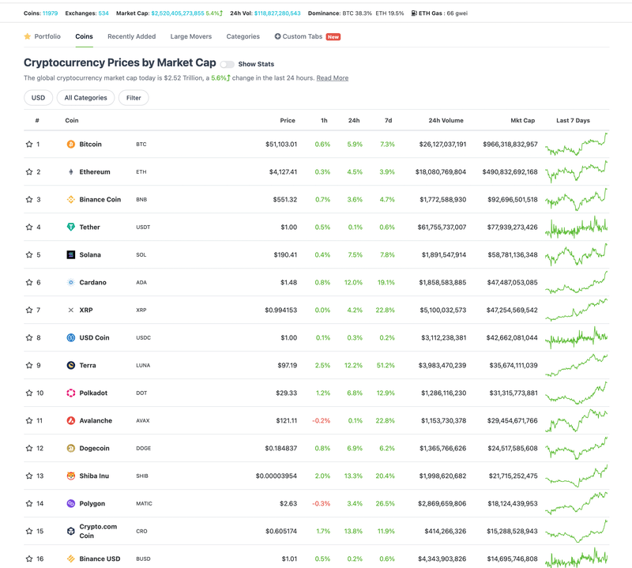Click the Ethereum coin logo icon
This screenshot has height=568, width=632.
click(71, 172)
